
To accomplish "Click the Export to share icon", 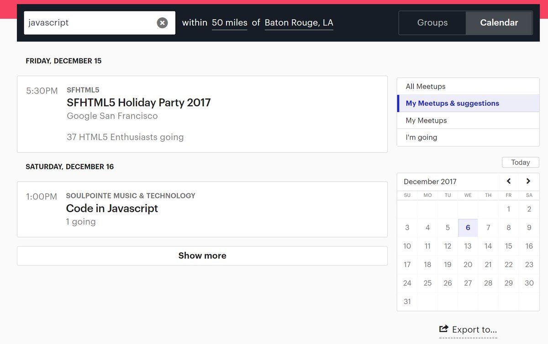I will click(443, 329).
